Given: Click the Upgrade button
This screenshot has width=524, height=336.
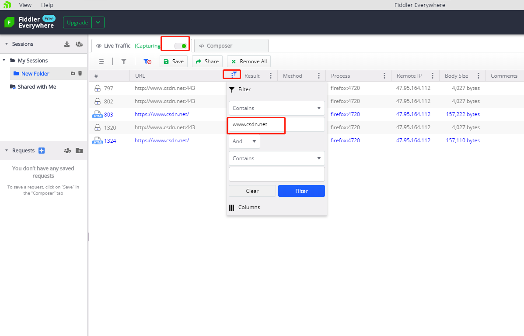Looking at the screenshot, I should (x=77, y=23).
